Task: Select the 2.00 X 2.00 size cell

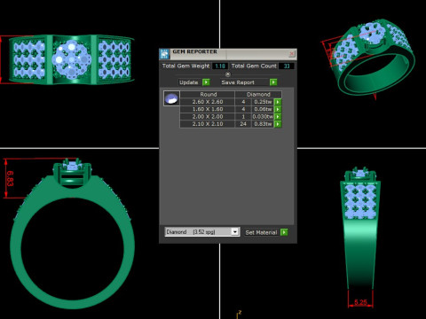Action: click(208, 117)
